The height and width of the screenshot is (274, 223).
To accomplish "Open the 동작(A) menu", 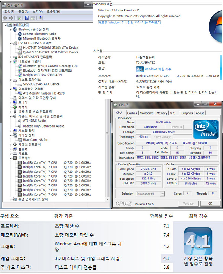I will point(23,12).
